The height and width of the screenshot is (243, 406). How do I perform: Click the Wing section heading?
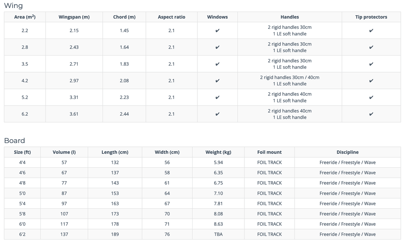[x=13, y=6]
